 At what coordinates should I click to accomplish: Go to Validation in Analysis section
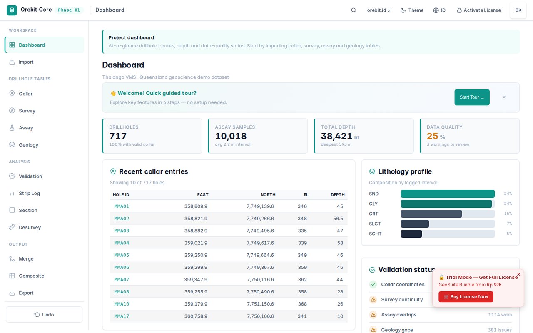[x=45, y=176]
